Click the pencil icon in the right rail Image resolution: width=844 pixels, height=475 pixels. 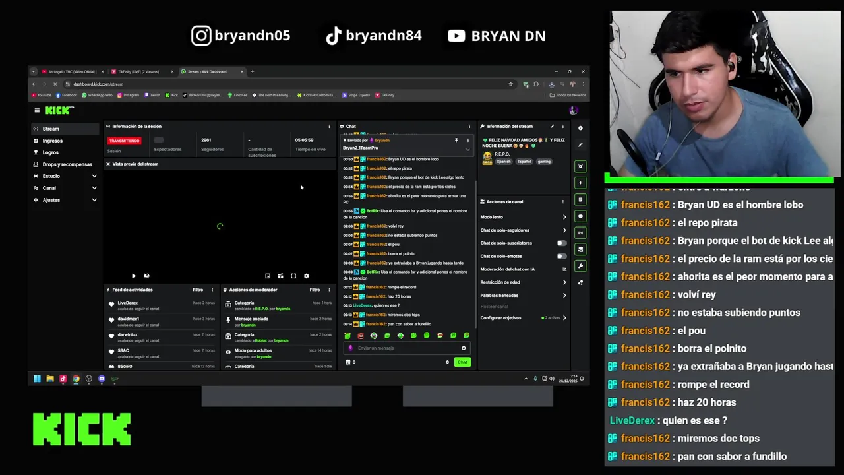point(580,144)
